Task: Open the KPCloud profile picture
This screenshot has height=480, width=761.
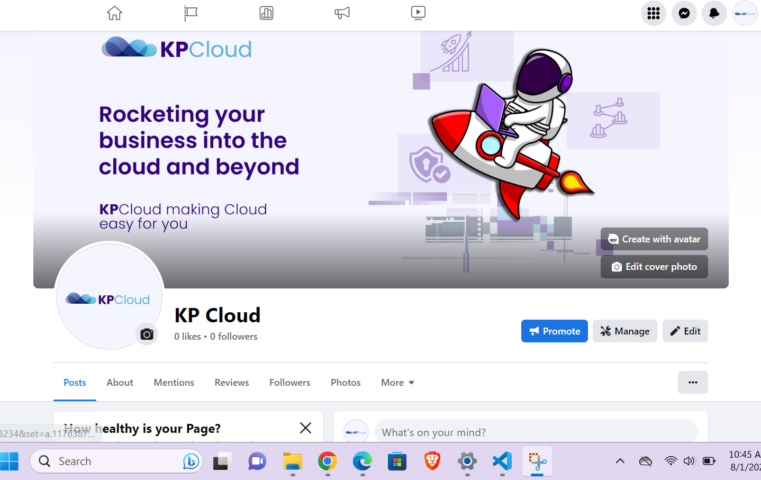Action: coord(109,296)
